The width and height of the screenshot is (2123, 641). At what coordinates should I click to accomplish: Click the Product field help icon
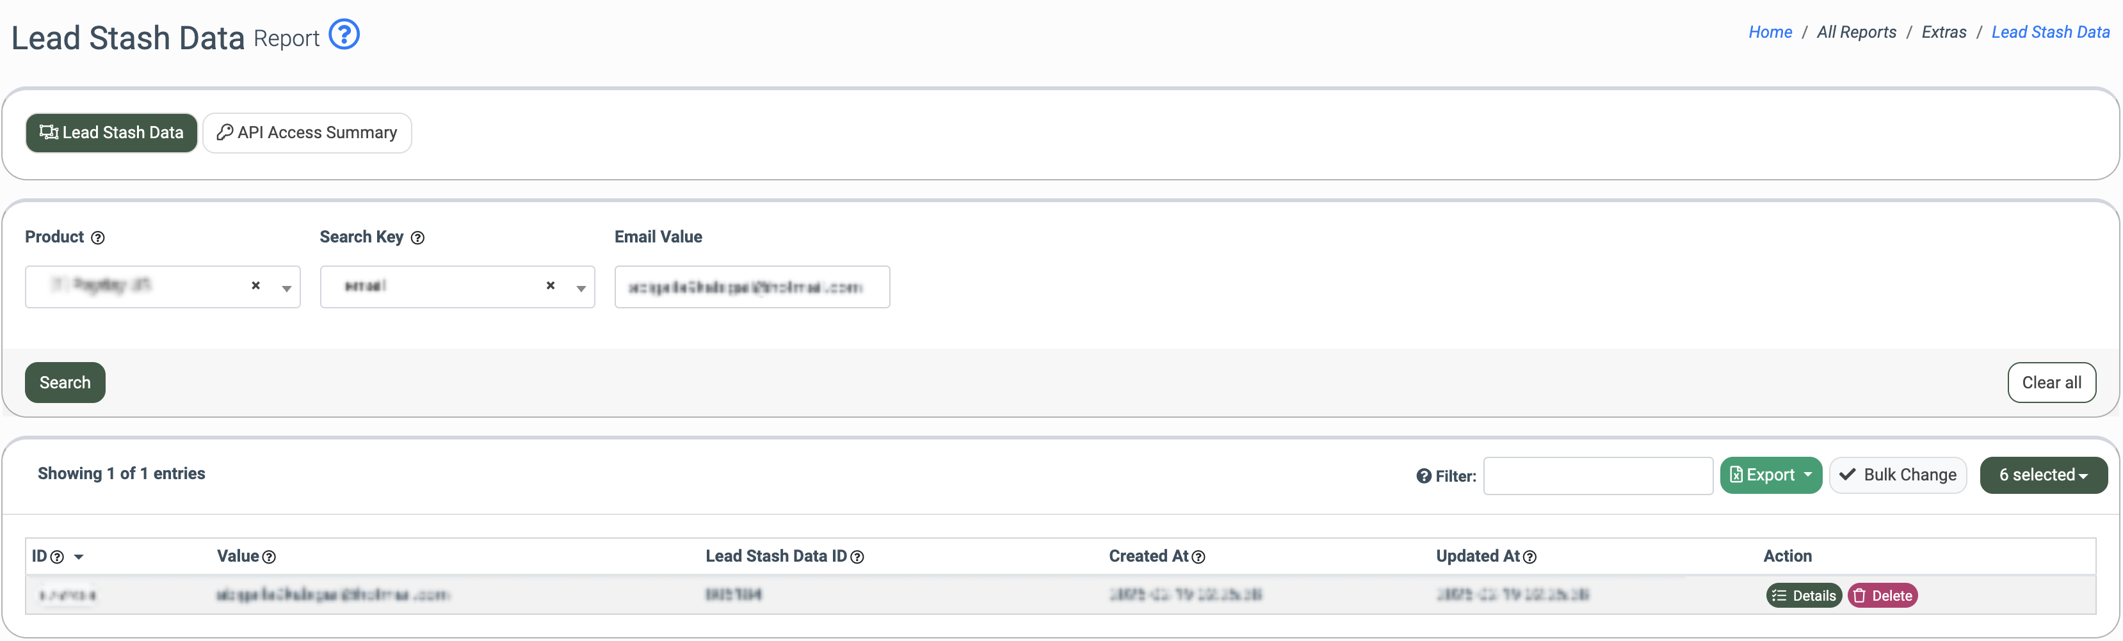pyautogui.click(x=98, y=238)
